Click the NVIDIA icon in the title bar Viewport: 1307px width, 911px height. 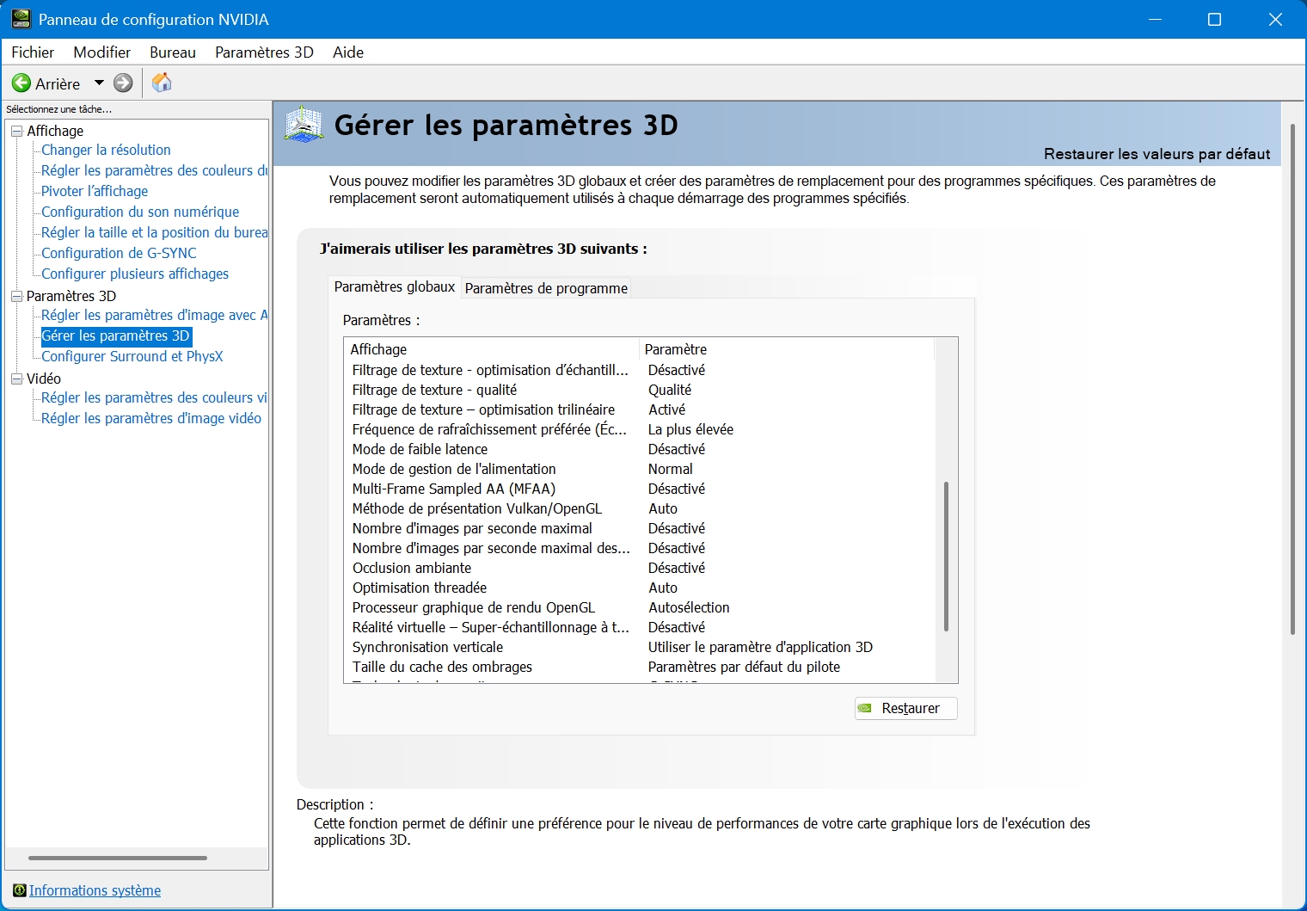[x=21, y=19]
